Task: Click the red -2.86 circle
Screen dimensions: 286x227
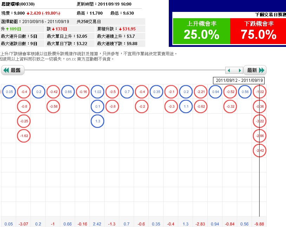Action: [x=260, y=136]
